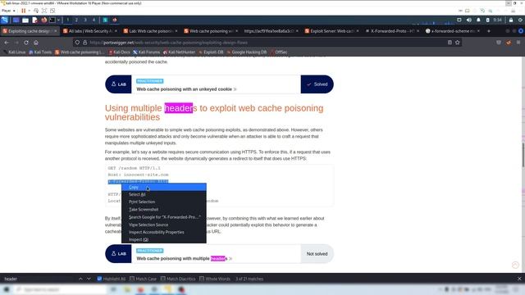
Task: Open the Pocket save icon
Action: pyautogui.click(x=499, y=43)
